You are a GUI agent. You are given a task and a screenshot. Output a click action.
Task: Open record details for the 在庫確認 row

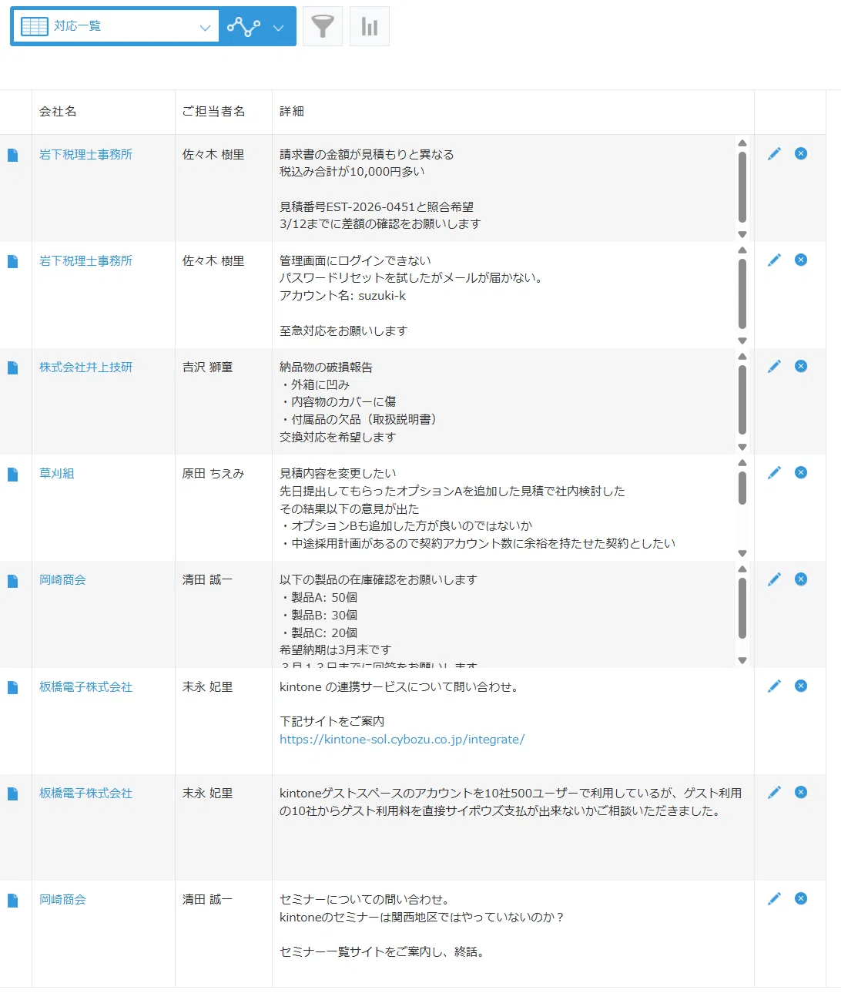pyautogui.click(x=12, y=580)
